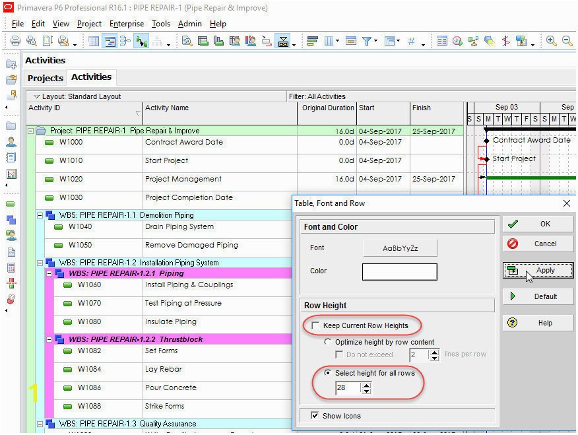Click the Columns toolbar icon

coord(329,41)
